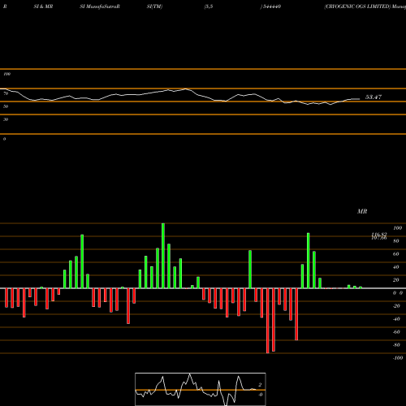Click the RSI axis label 30
The height and width of the screenshot is (406, 406).
point(6,119)
